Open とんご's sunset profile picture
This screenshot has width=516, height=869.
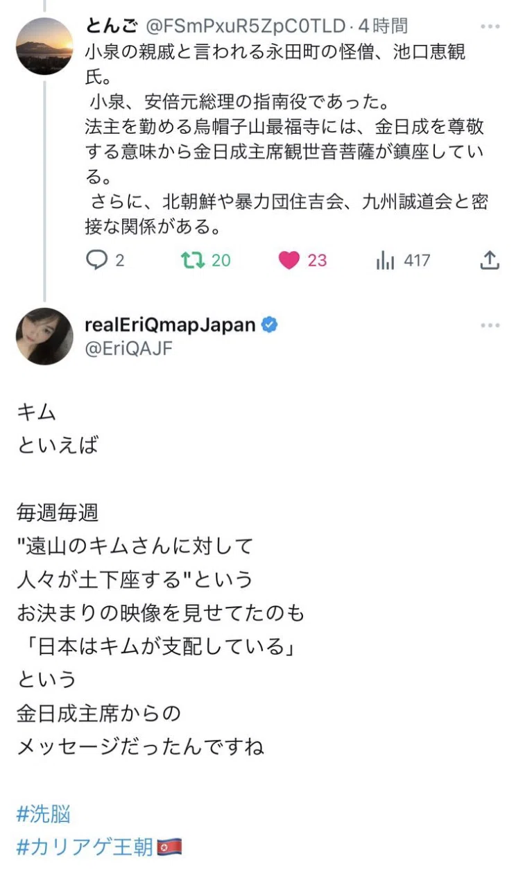point(44,46)
